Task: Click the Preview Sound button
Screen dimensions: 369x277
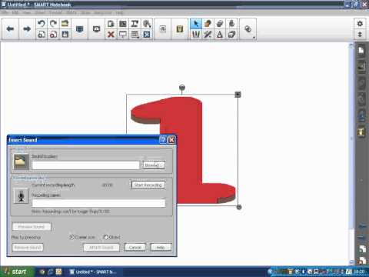Action: (32, 227)
